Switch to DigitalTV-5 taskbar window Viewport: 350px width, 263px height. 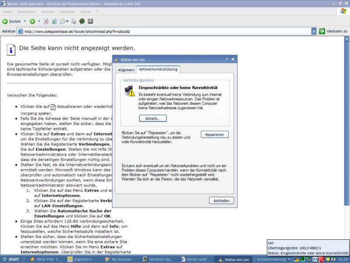click(84, 259)
